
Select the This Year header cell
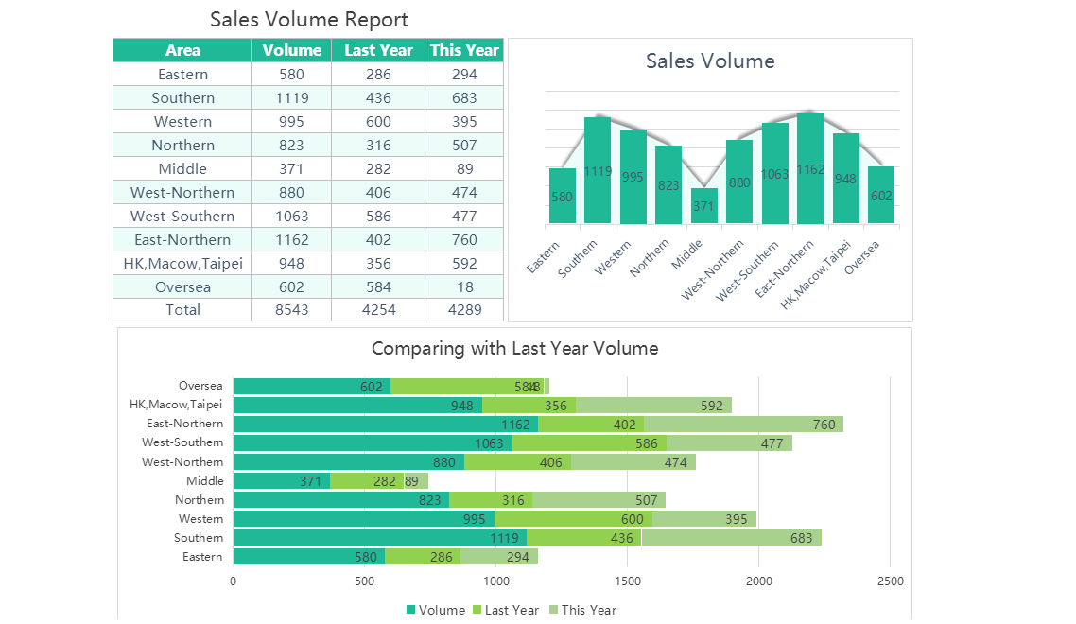point(464,50)
